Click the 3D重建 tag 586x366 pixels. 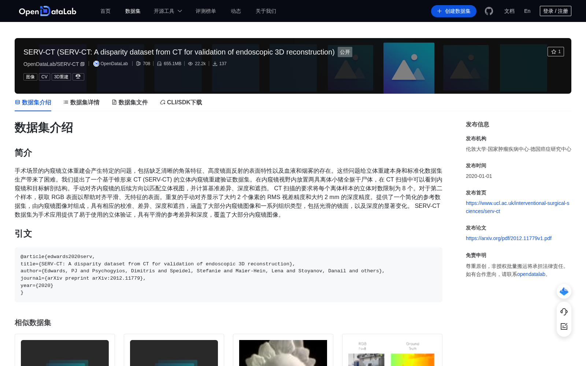tap(61, 77)
